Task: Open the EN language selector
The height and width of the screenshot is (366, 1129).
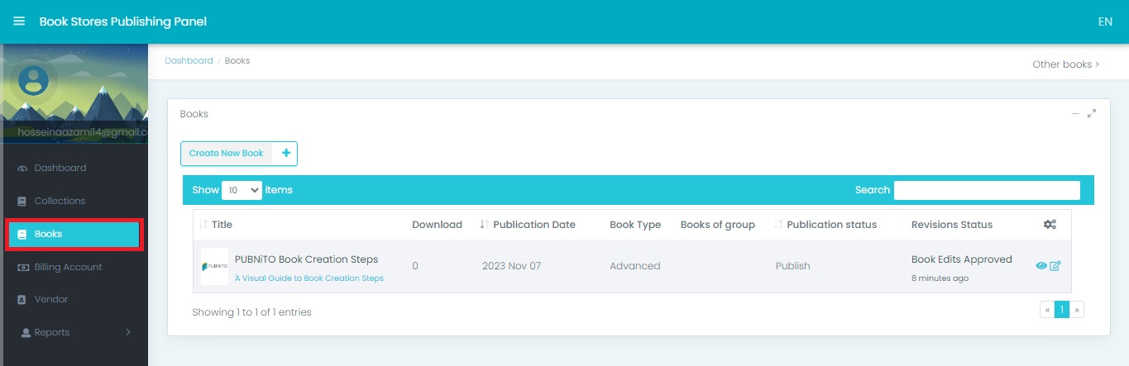Action: click(1104, 21)
